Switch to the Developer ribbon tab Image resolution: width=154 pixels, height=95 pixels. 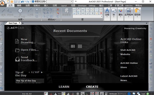click(x=82, y=6)
